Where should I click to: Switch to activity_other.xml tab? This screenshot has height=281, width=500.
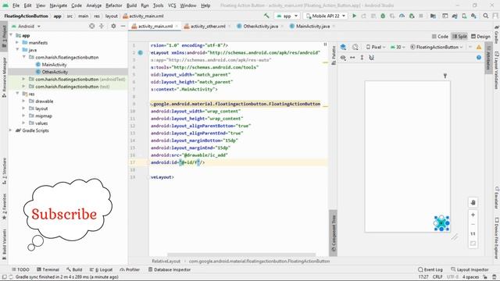208,26
